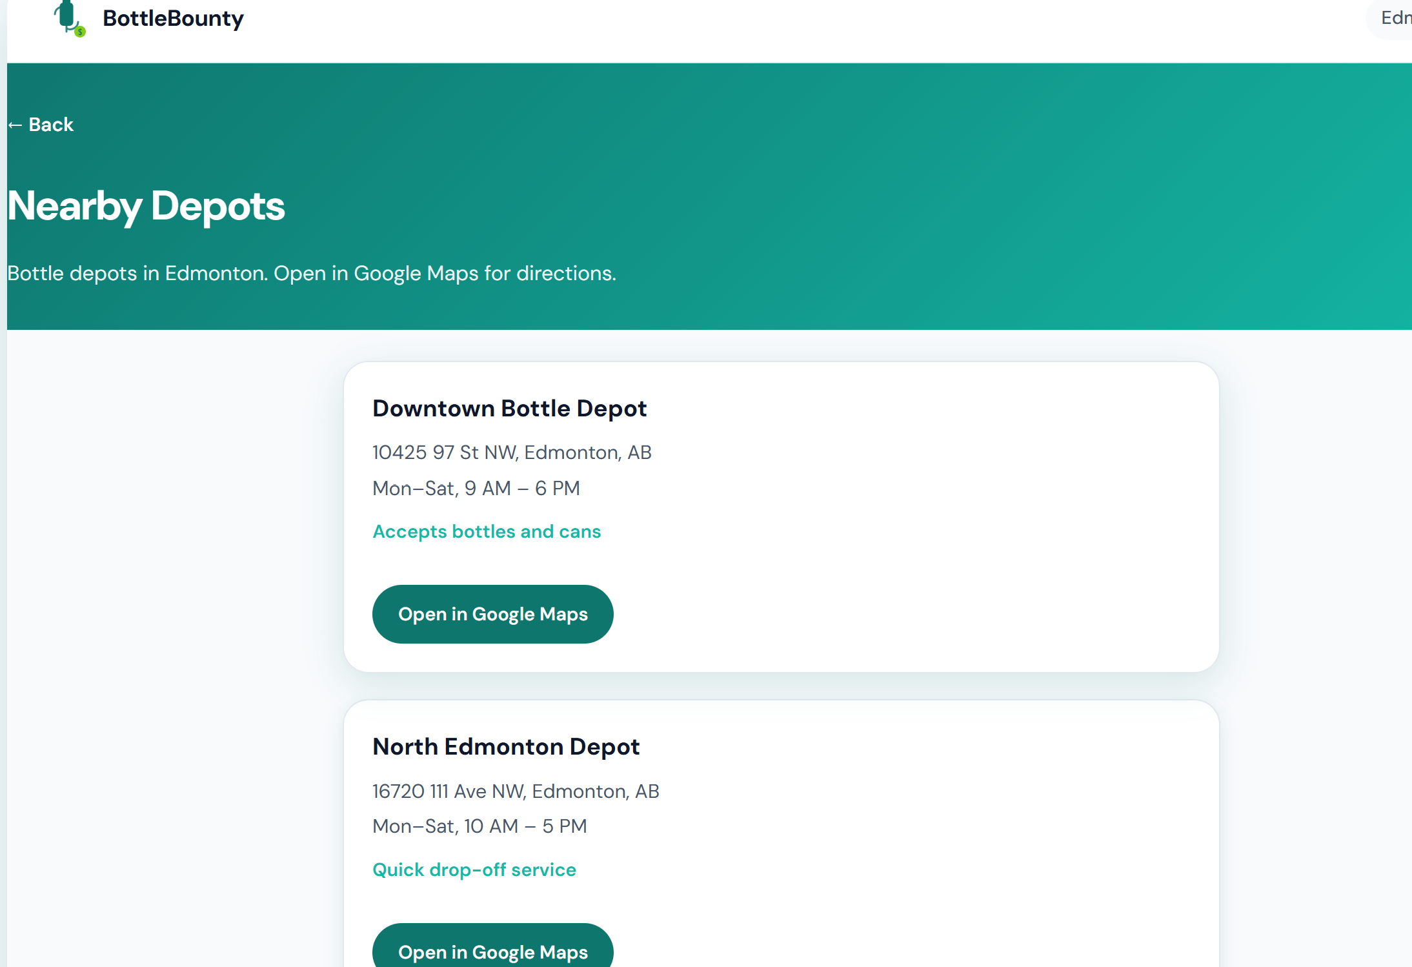1412x967 pixels.
Task: Click the Bottle depots in Edmonton subtitle
Action: [311, 273]
